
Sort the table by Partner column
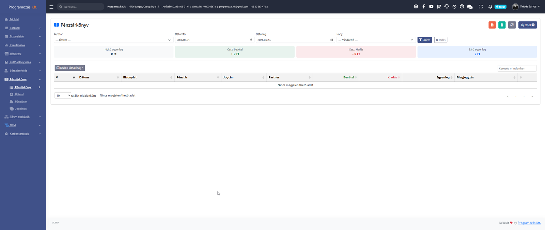click(290, 77)
